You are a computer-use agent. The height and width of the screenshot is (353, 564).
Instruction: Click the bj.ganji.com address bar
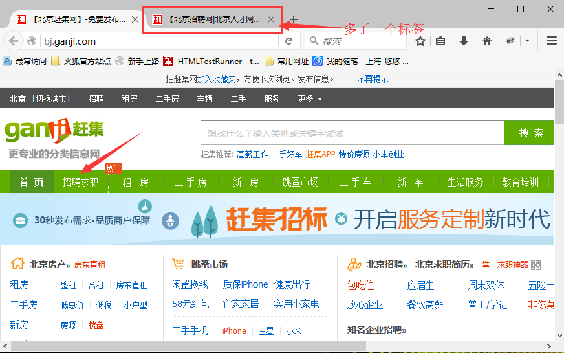[158, 41]
